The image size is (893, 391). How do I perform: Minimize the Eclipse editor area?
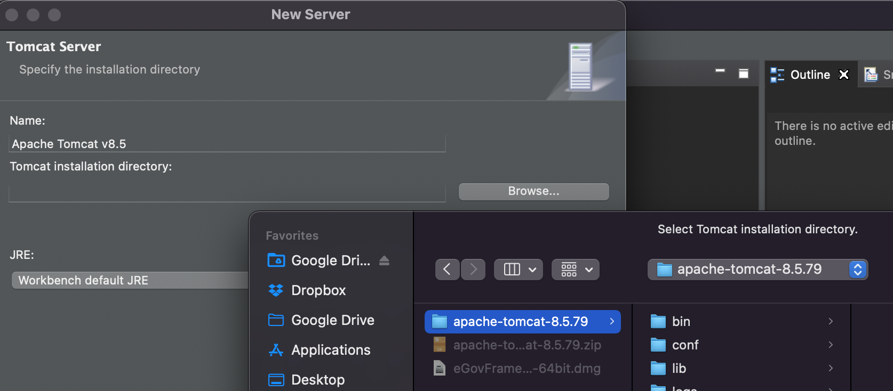pos(720,70)
